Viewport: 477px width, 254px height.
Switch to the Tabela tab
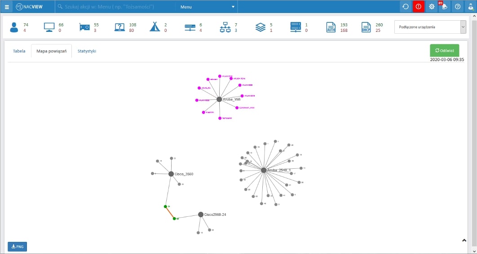pos(19,51)
